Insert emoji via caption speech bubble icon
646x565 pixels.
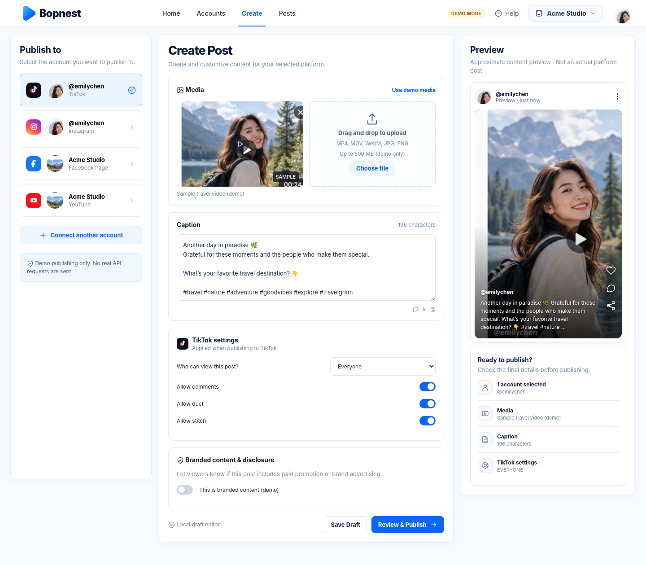pos(415,309)
